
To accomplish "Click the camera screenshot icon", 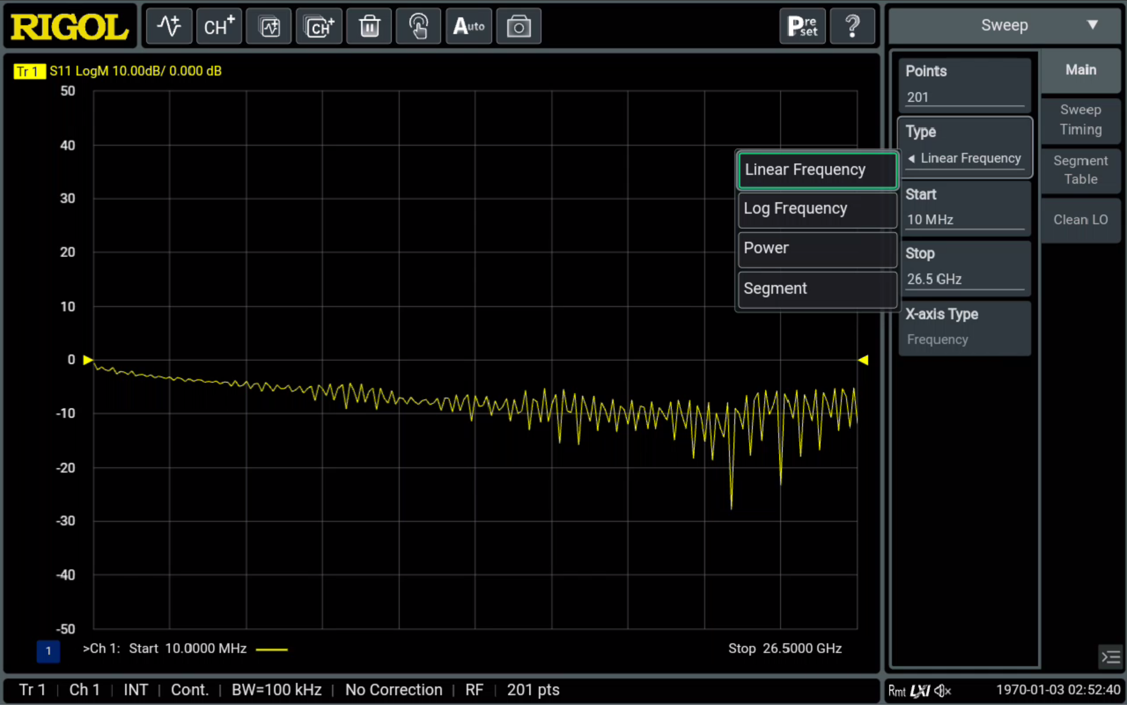I will point(519,26).
